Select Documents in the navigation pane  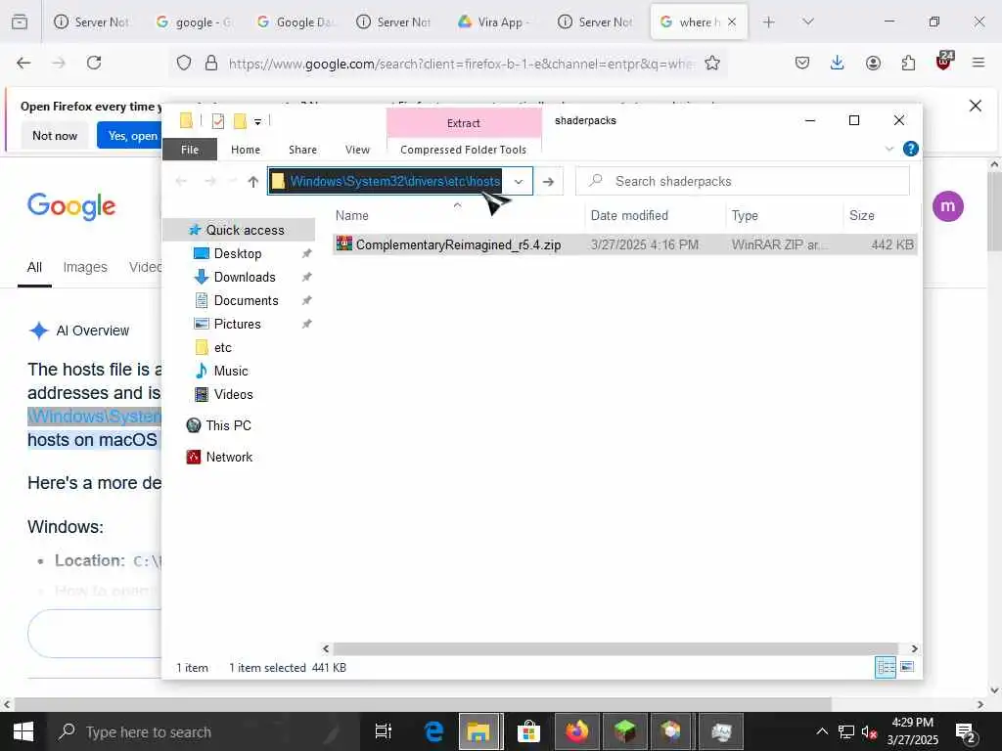coord(246,301)
